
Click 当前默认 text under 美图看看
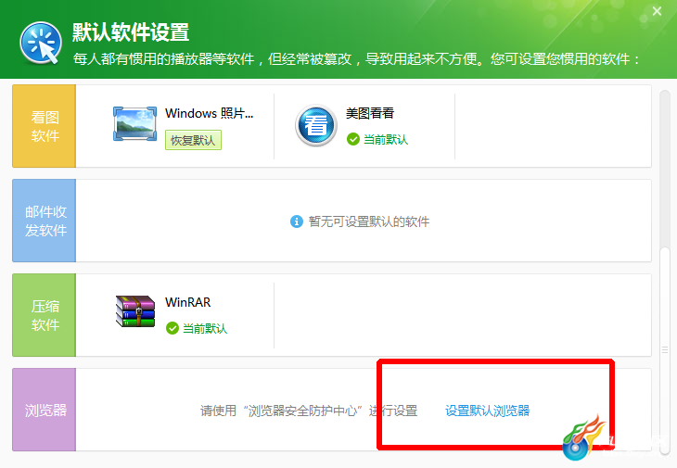pos(386,139)
